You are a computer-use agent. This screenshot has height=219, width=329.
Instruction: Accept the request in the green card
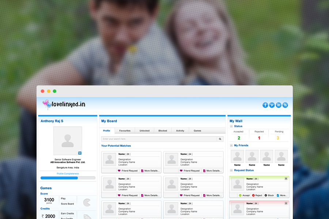244,195
